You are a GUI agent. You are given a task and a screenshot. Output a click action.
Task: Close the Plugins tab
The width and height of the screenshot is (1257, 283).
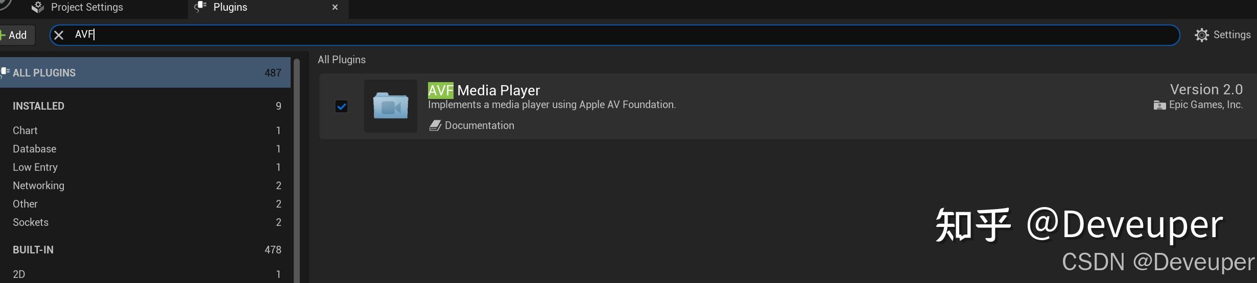pos(335,7)
